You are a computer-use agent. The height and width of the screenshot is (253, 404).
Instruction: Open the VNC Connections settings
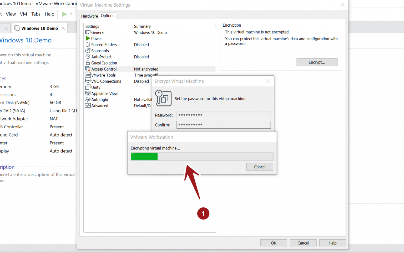[105, 81]
